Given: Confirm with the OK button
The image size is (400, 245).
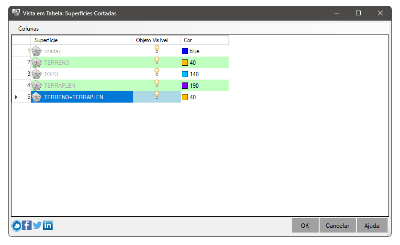Looking at the screenshot, I should point(305,225).
